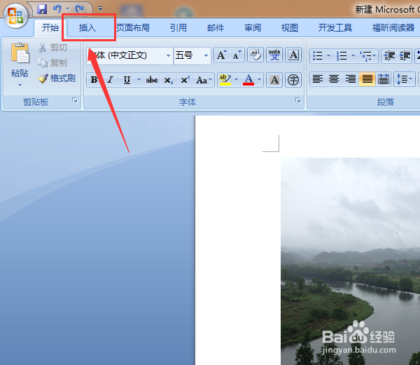Viewport: 420px width, 365px height.
Task: Open the Office button menu
Action: click(15, 15)
